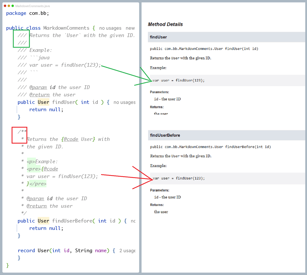
Task: Click MarkdownComments class name in declaration
Action: (x=66, y=28)
